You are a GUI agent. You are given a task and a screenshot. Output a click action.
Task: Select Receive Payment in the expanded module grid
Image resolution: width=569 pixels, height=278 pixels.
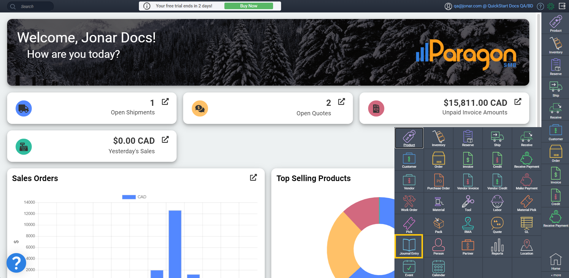coord(527,160)
